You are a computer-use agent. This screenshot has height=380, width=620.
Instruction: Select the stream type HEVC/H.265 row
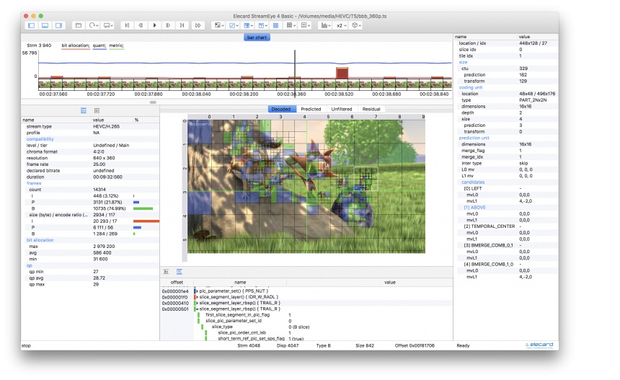[x=90, y=126]
